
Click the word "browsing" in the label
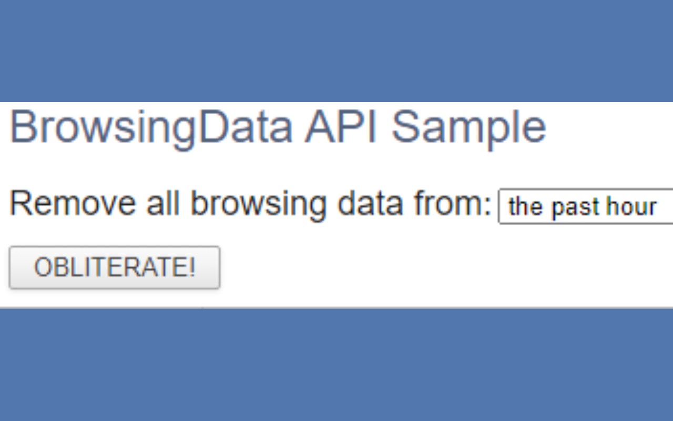point(258,203)
